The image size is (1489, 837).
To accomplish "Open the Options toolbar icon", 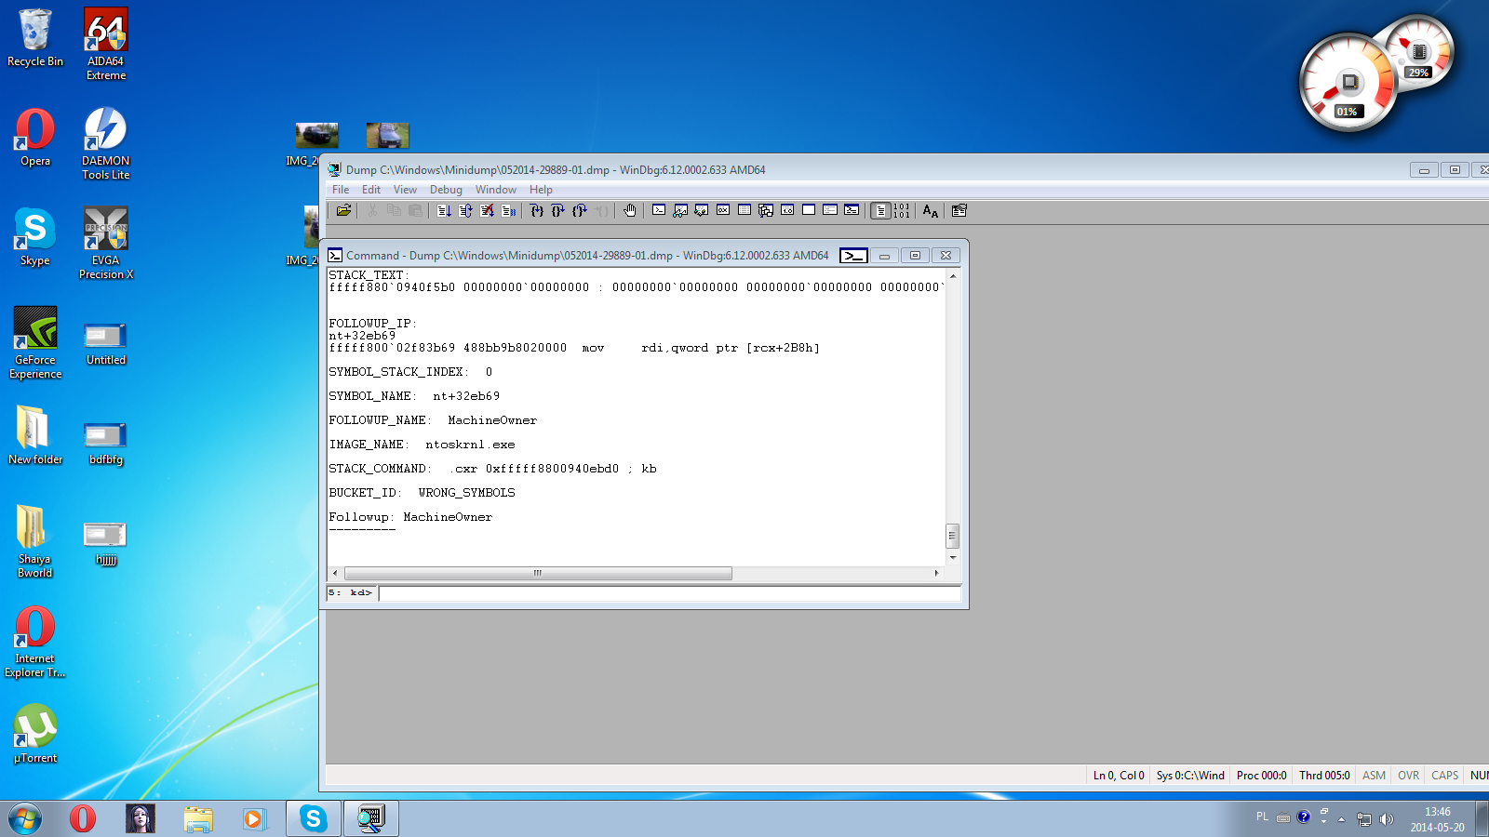I will click(x=959, y=211).
